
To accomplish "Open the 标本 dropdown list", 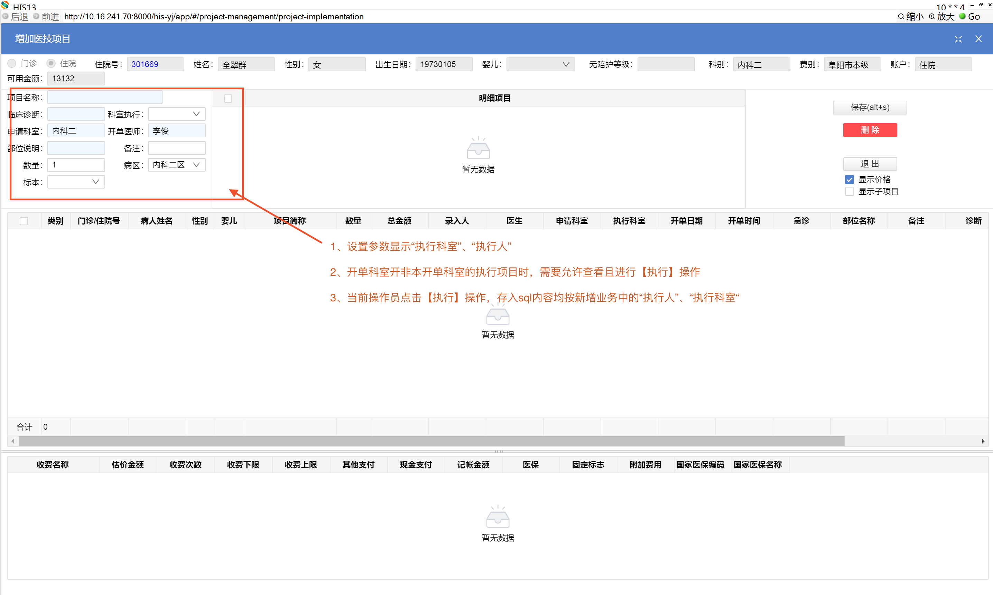I will coord(76,182).
